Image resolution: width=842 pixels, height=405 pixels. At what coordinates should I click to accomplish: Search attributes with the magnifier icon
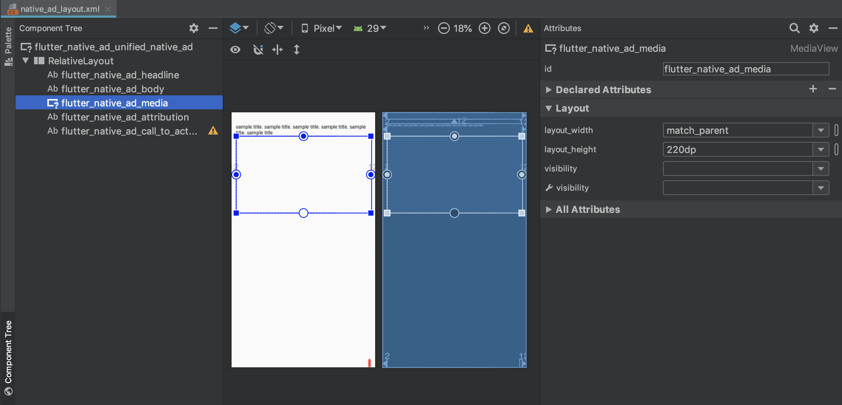click(x=794, y=28)
